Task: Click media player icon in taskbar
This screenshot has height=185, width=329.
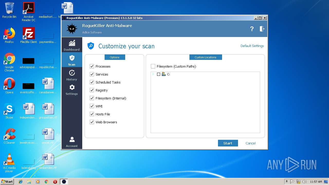Action: click(38, 182)
